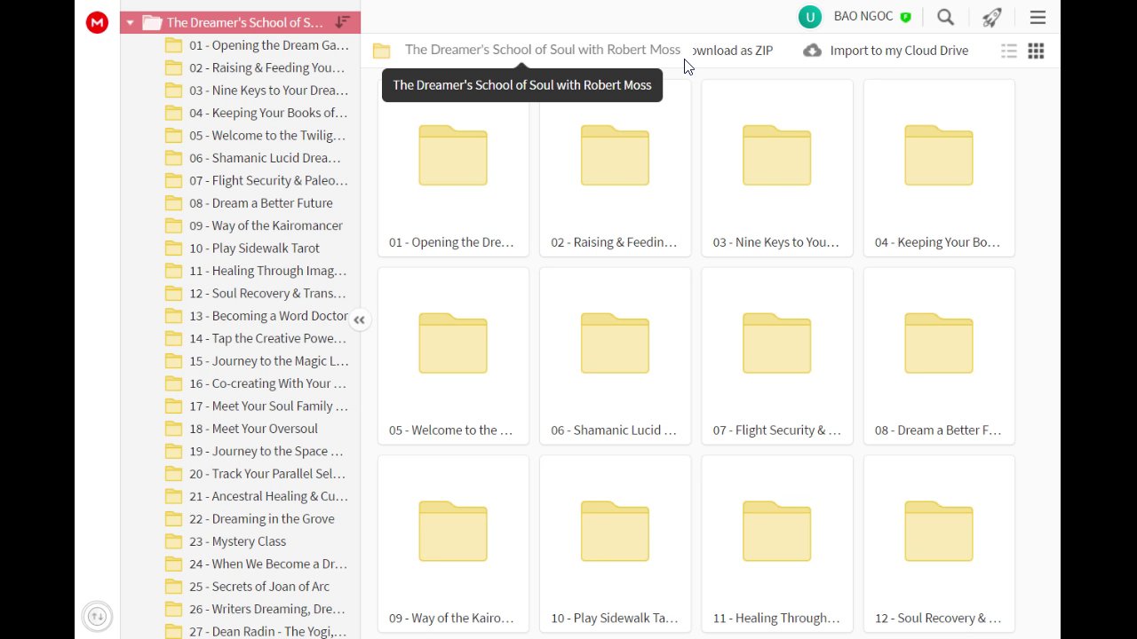Select tree item 16 - Co-creating With Your
Image resolution: width=1137 pixels, height=639 pixels.
click(x=257, y=383)
